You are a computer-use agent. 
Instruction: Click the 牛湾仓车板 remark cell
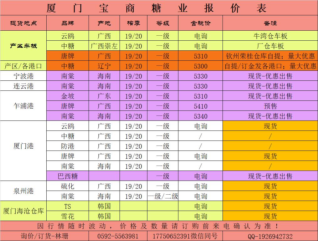270,36
